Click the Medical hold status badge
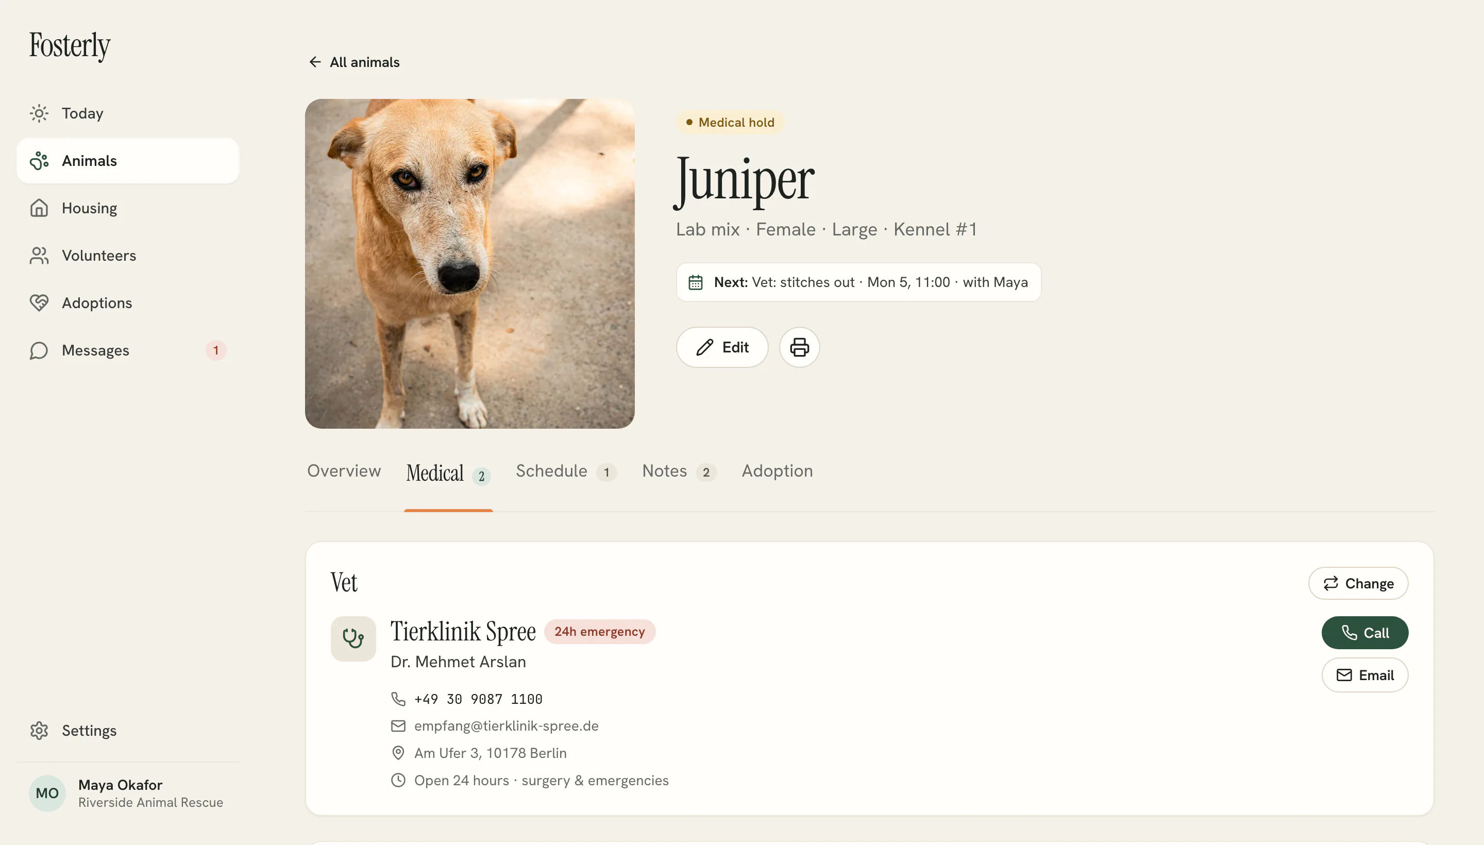Screen dimensions: 1484x845 (730, 123)
